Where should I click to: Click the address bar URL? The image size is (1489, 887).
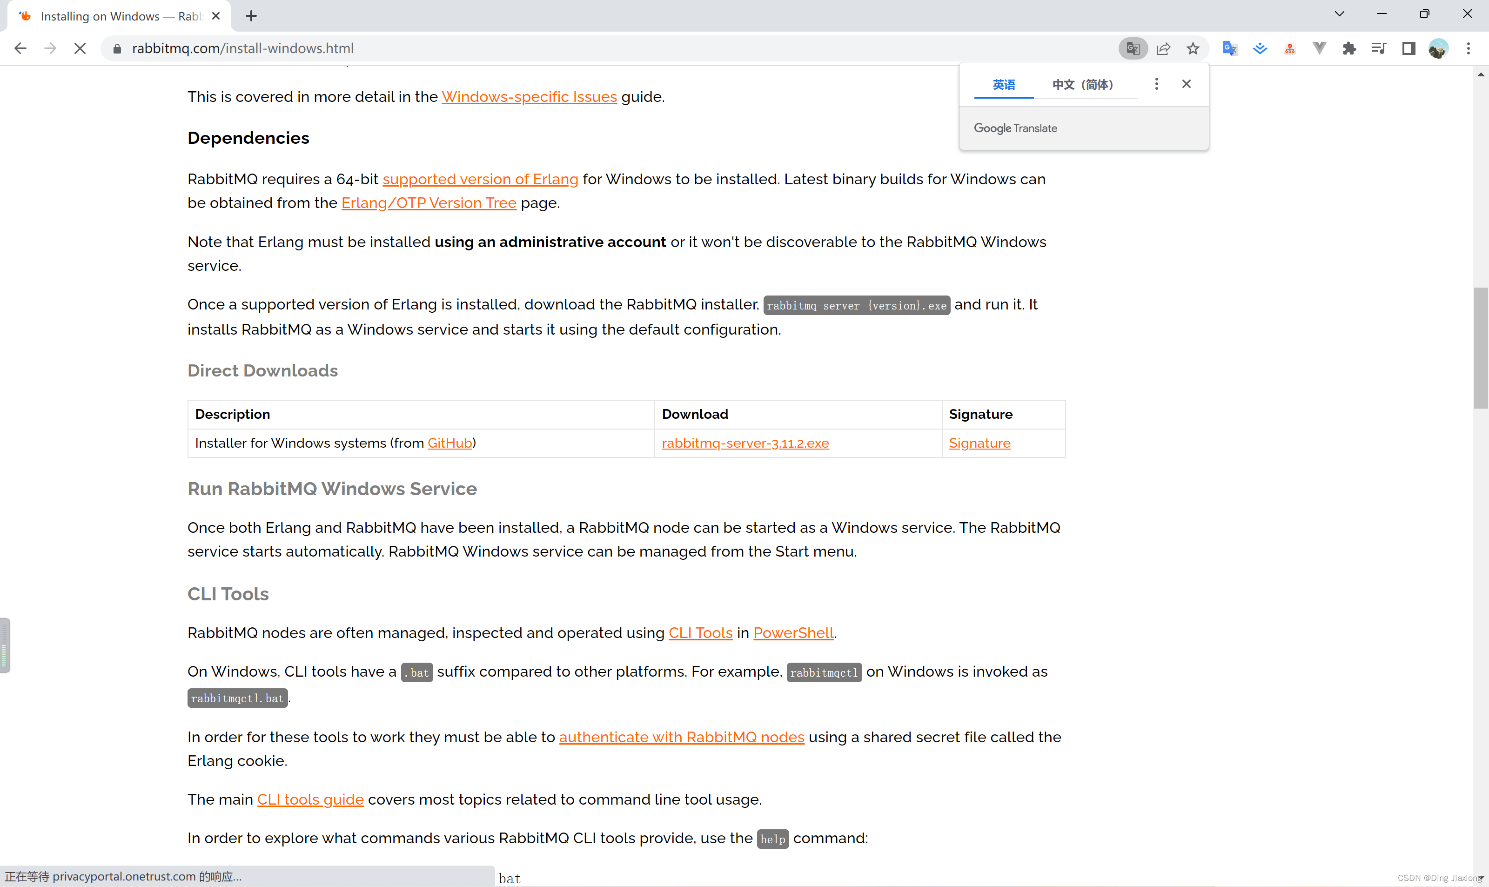pyautogui.click(x=242, y=48)
